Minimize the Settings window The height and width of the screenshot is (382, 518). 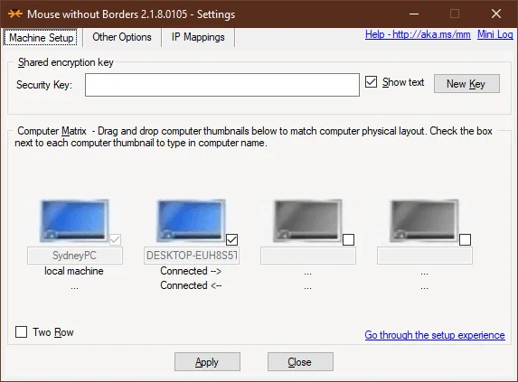(414, 14)
